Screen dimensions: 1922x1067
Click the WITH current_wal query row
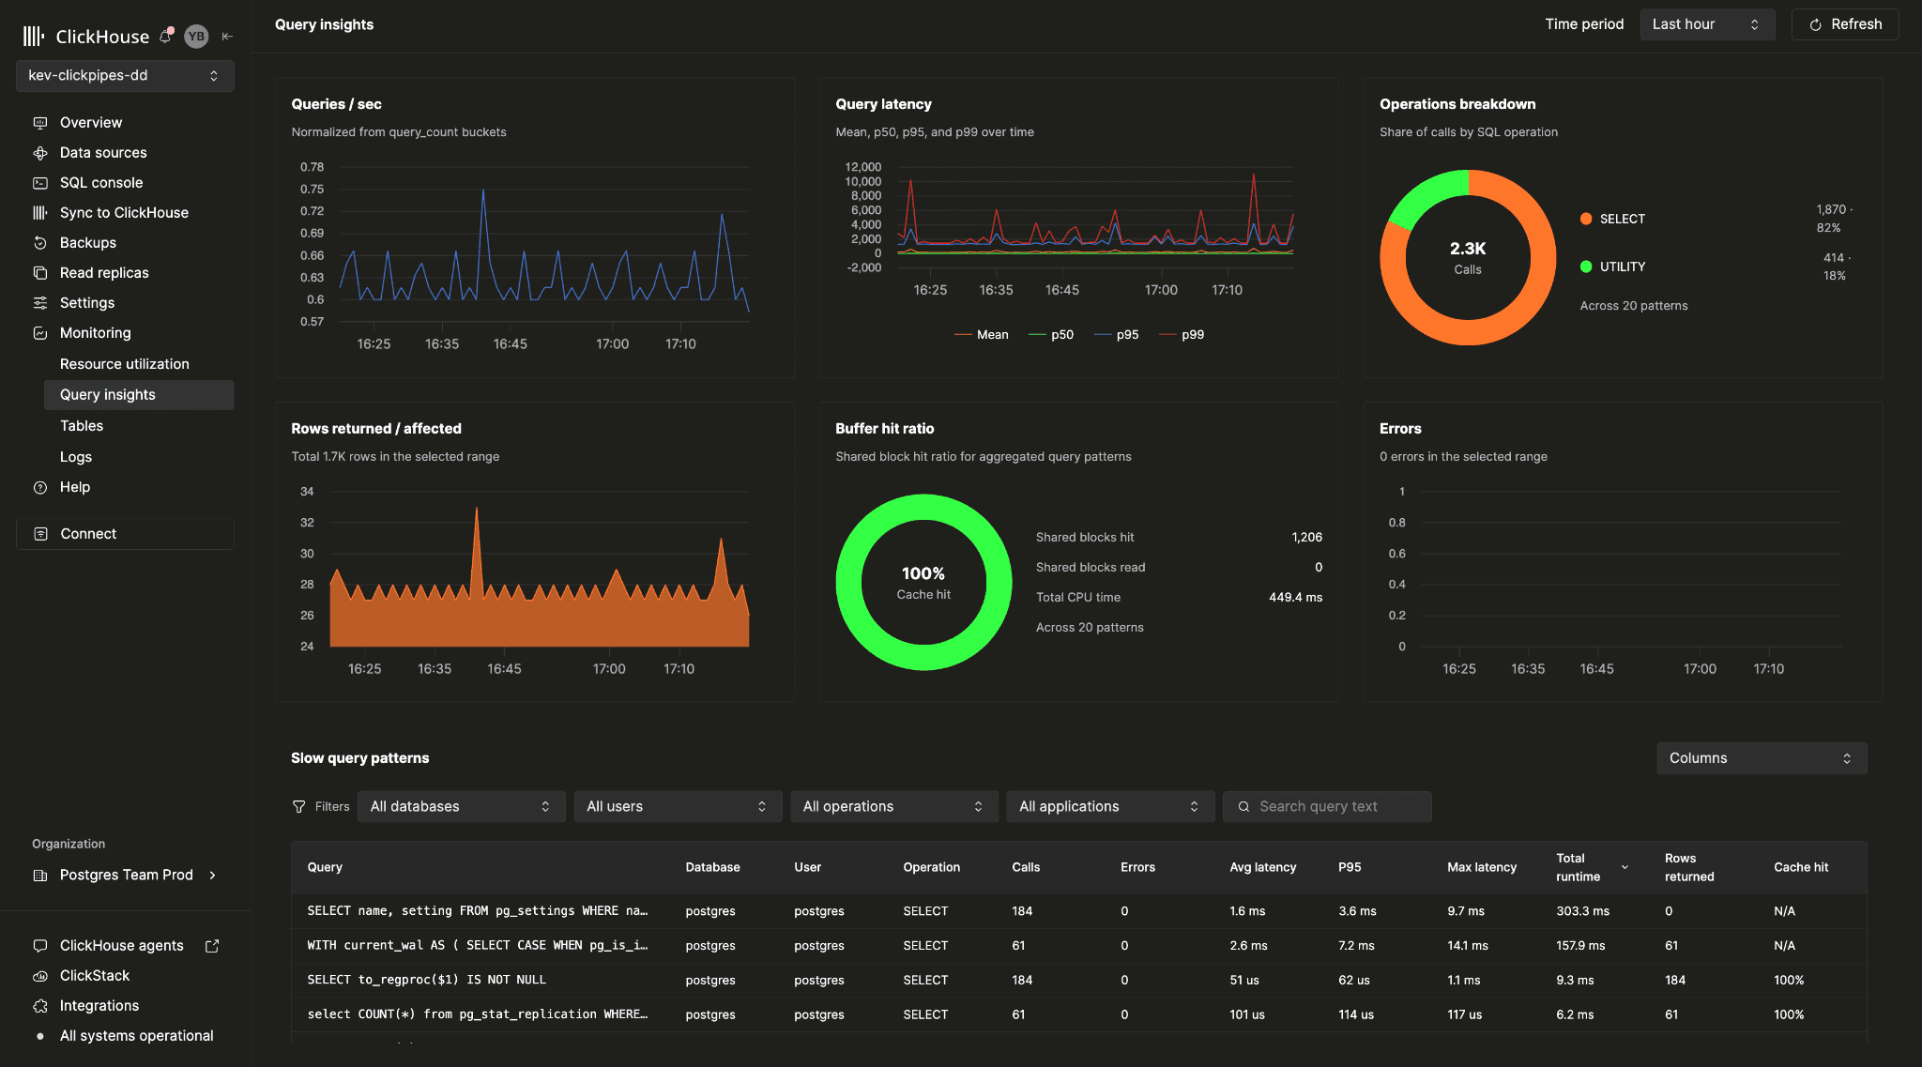pos(1078,946)
